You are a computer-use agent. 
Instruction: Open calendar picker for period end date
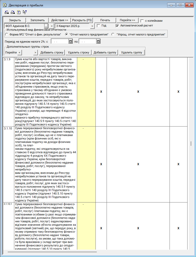[98, 41]
